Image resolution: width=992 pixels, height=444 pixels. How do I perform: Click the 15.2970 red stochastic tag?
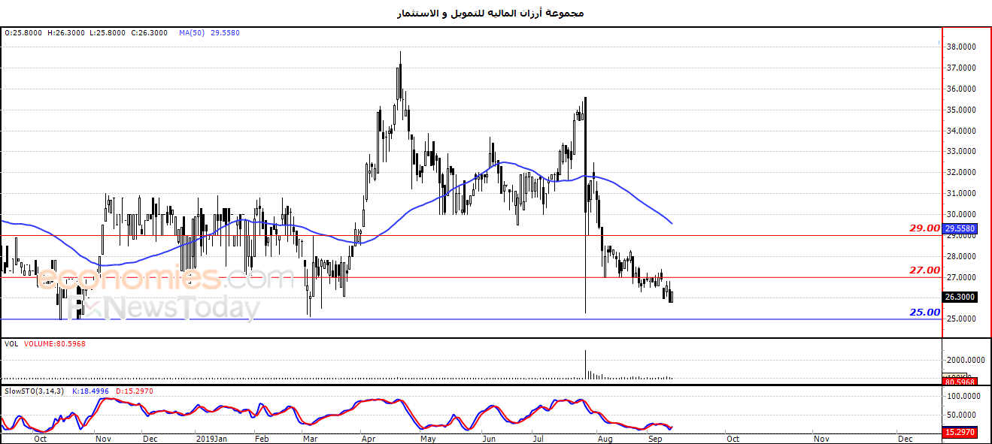[x=960, y=432]
